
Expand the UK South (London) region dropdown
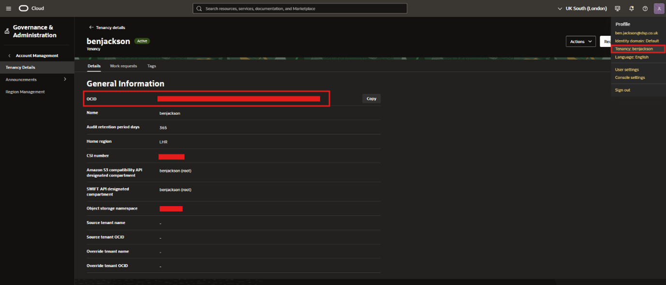[582, 9]
